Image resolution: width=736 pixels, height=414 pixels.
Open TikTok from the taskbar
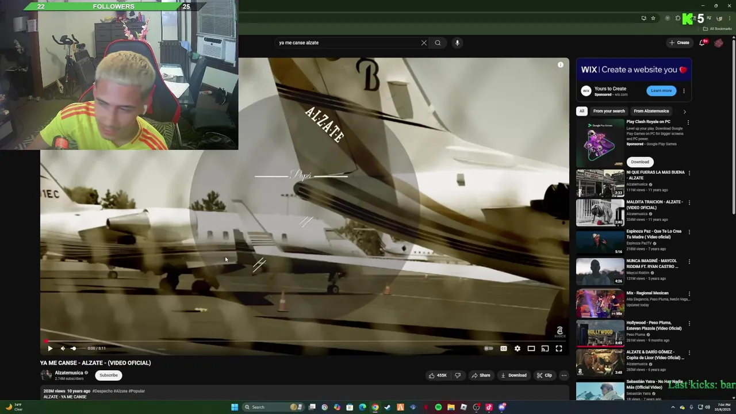click(489, 407)
